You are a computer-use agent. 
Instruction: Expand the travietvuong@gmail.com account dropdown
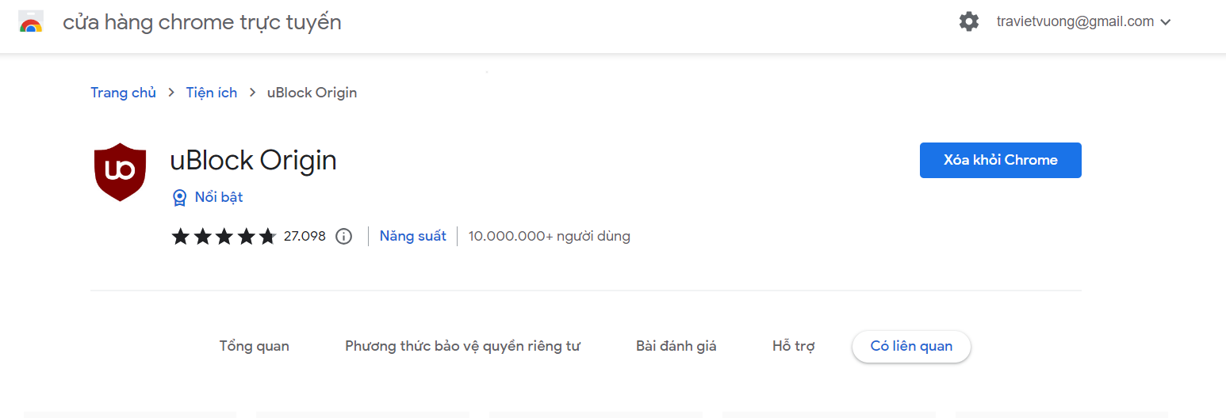(x=1083, y=22)
